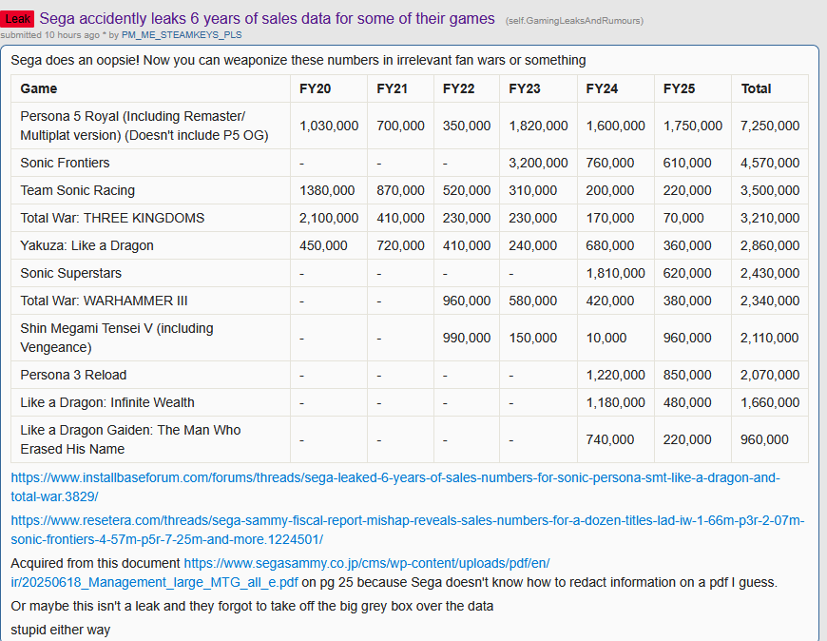Open the installbaseforum.com thread link
This screenshot has width=827, height=641.
pos(395,487)
